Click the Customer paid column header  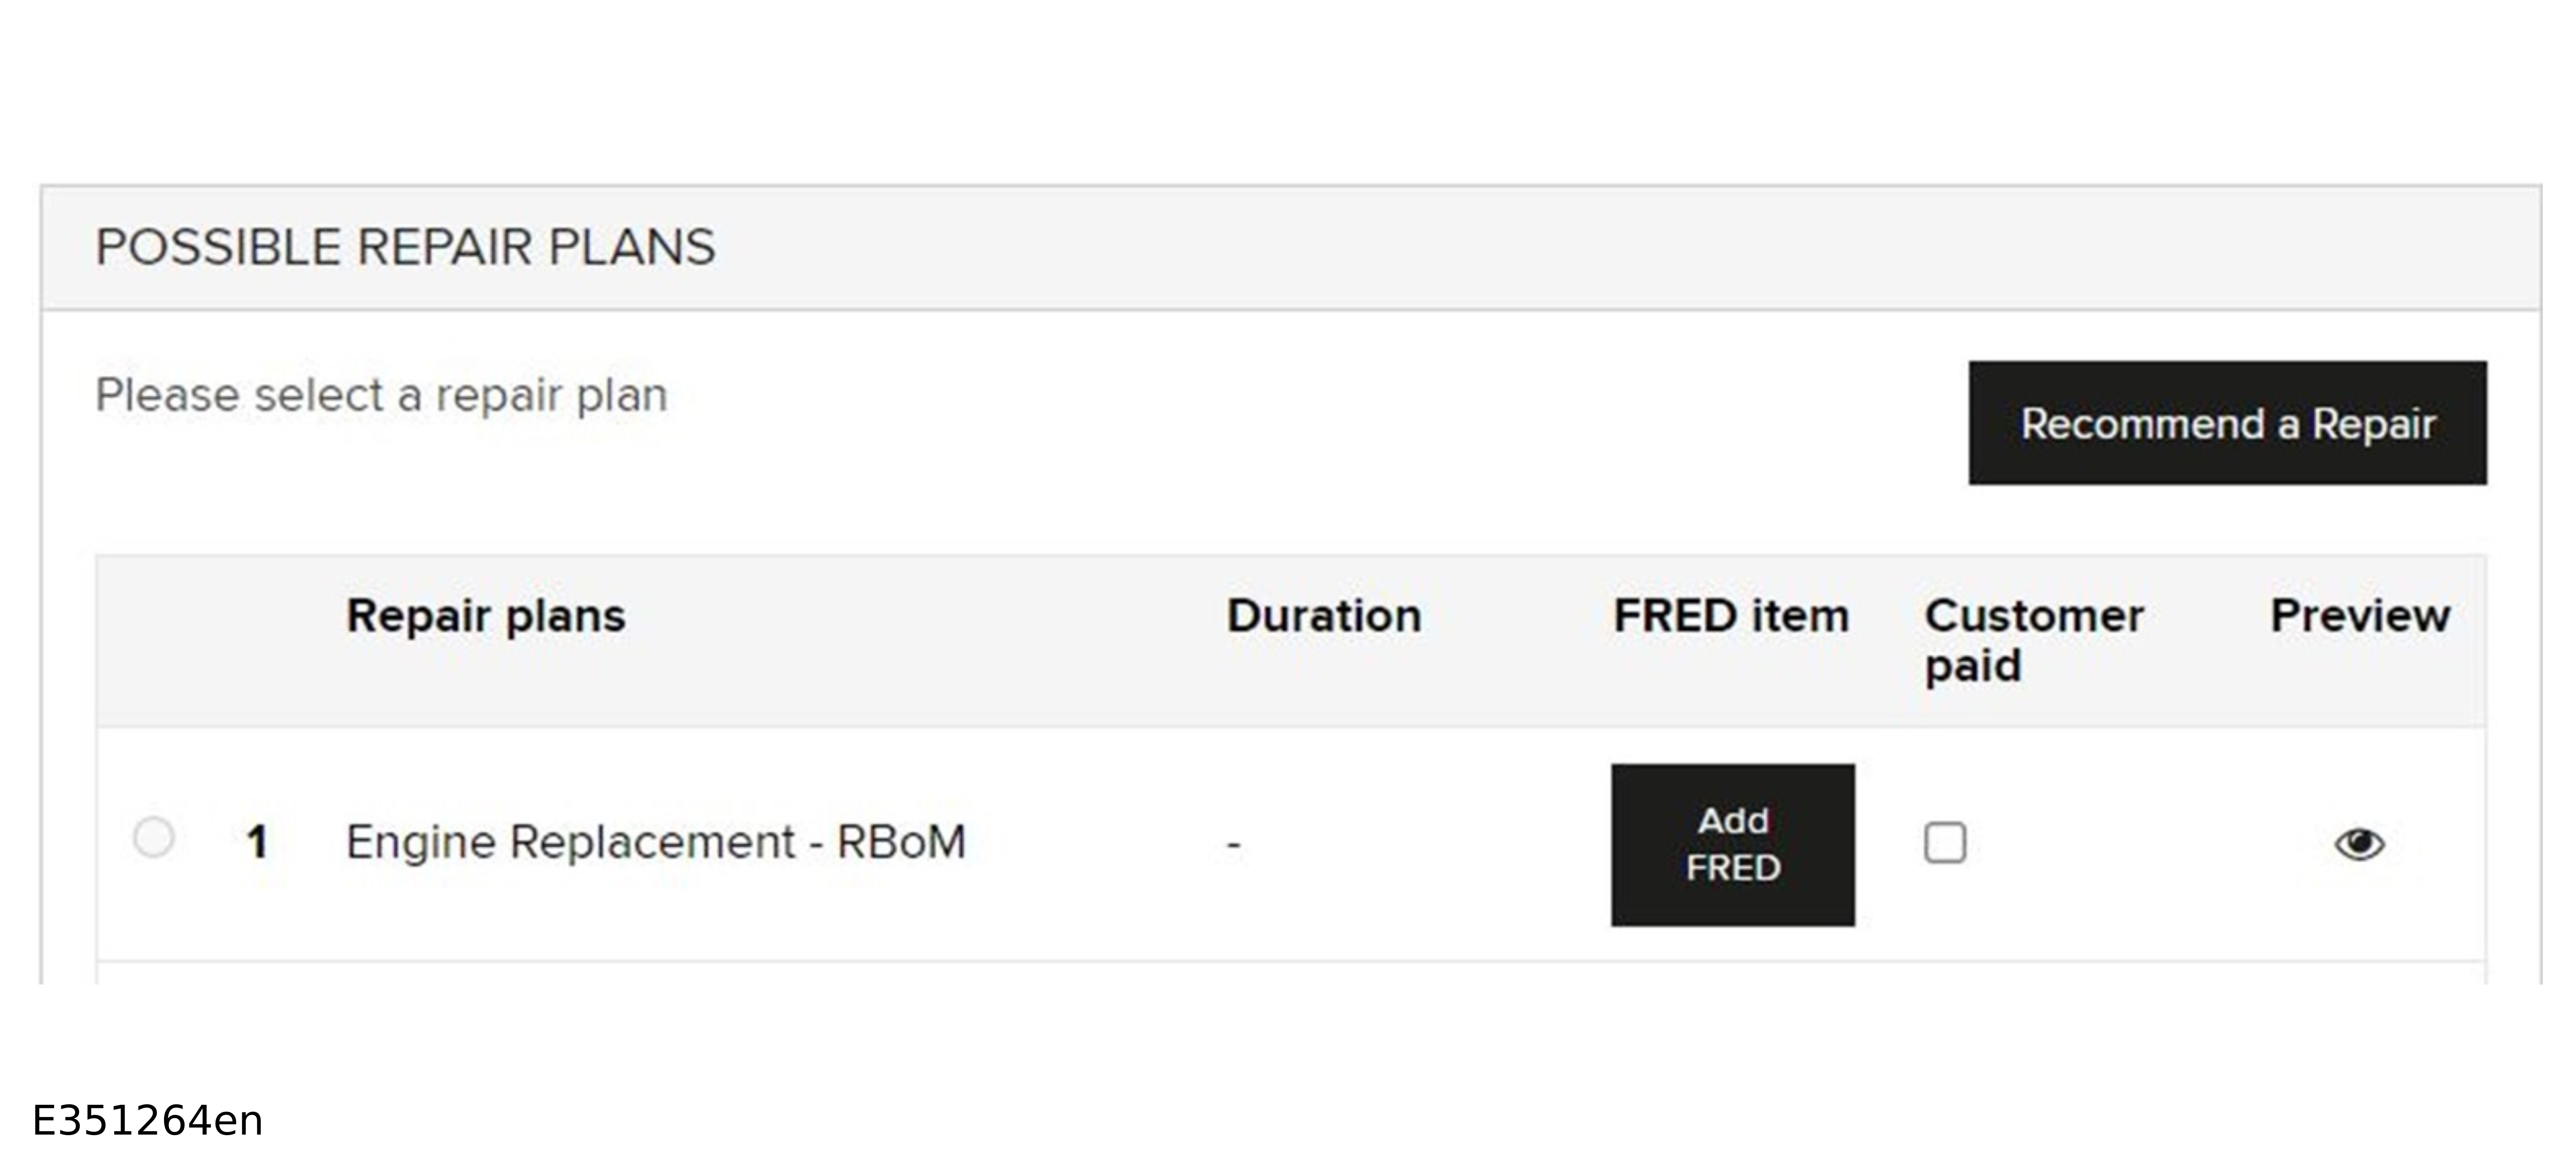[x=2033, y=640]
